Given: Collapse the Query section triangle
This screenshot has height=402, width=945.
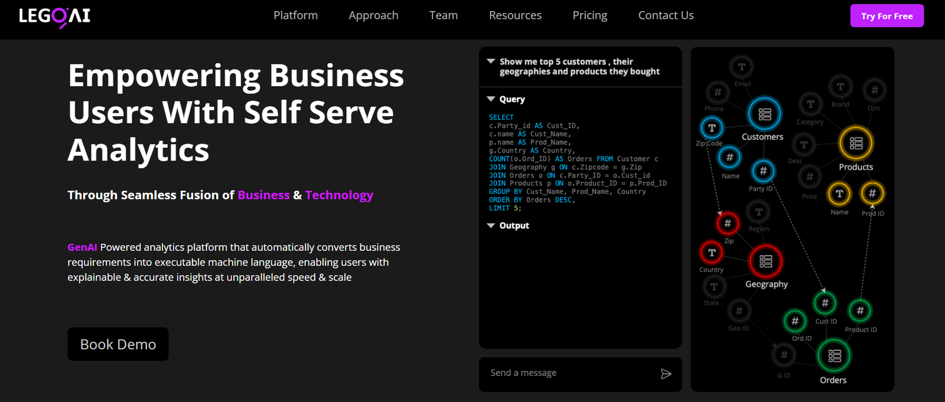Looking at the screenshot, I should pyautogui.click(x=491, y=99).
